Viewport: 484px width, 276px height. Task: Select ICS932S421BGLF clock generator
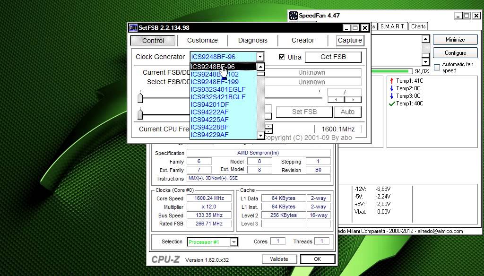point(223,97)
